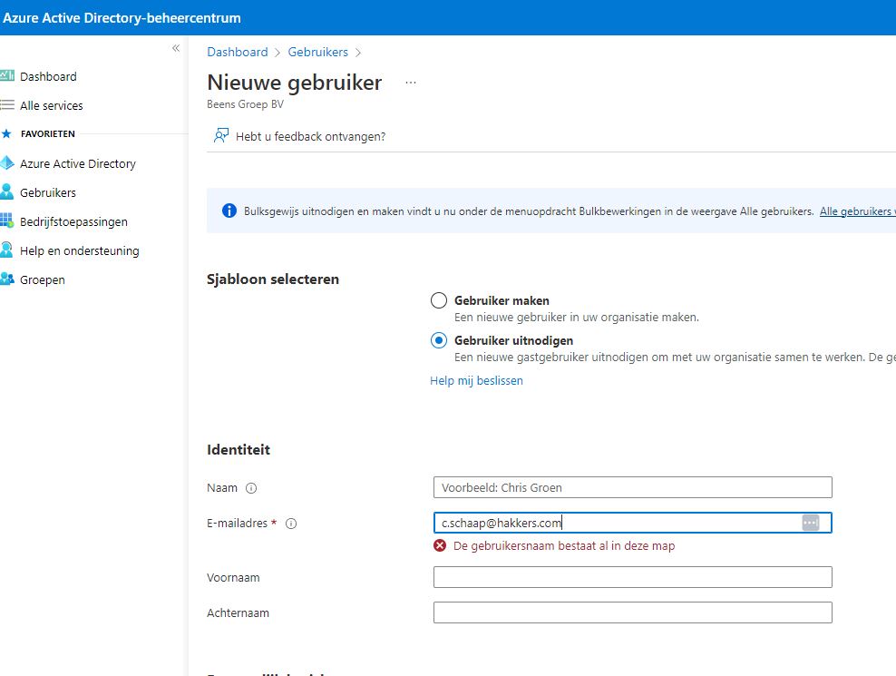
Task: Open the Alle gebruikers link in banner
Action: tap(857, 211)
